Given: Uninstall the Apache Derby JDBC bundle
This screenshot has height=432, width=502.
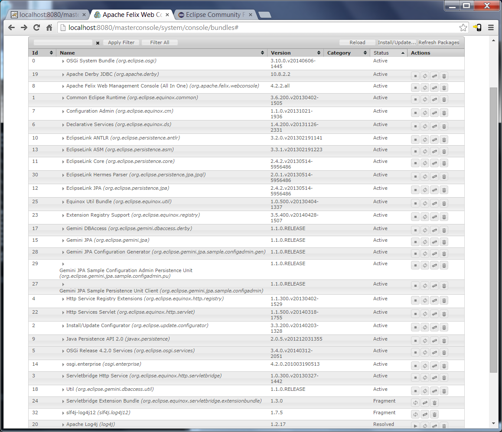Looking at the screenshot, I should (x=444, y=76).
